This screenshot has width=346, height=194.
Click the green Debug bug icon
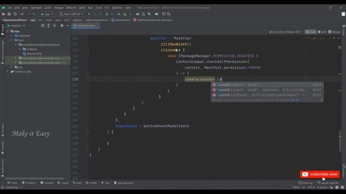click(x=107, y=14)
